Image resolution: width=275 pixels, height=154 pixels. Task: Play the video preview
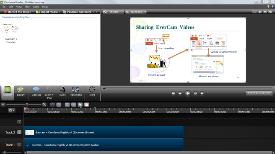187,93
